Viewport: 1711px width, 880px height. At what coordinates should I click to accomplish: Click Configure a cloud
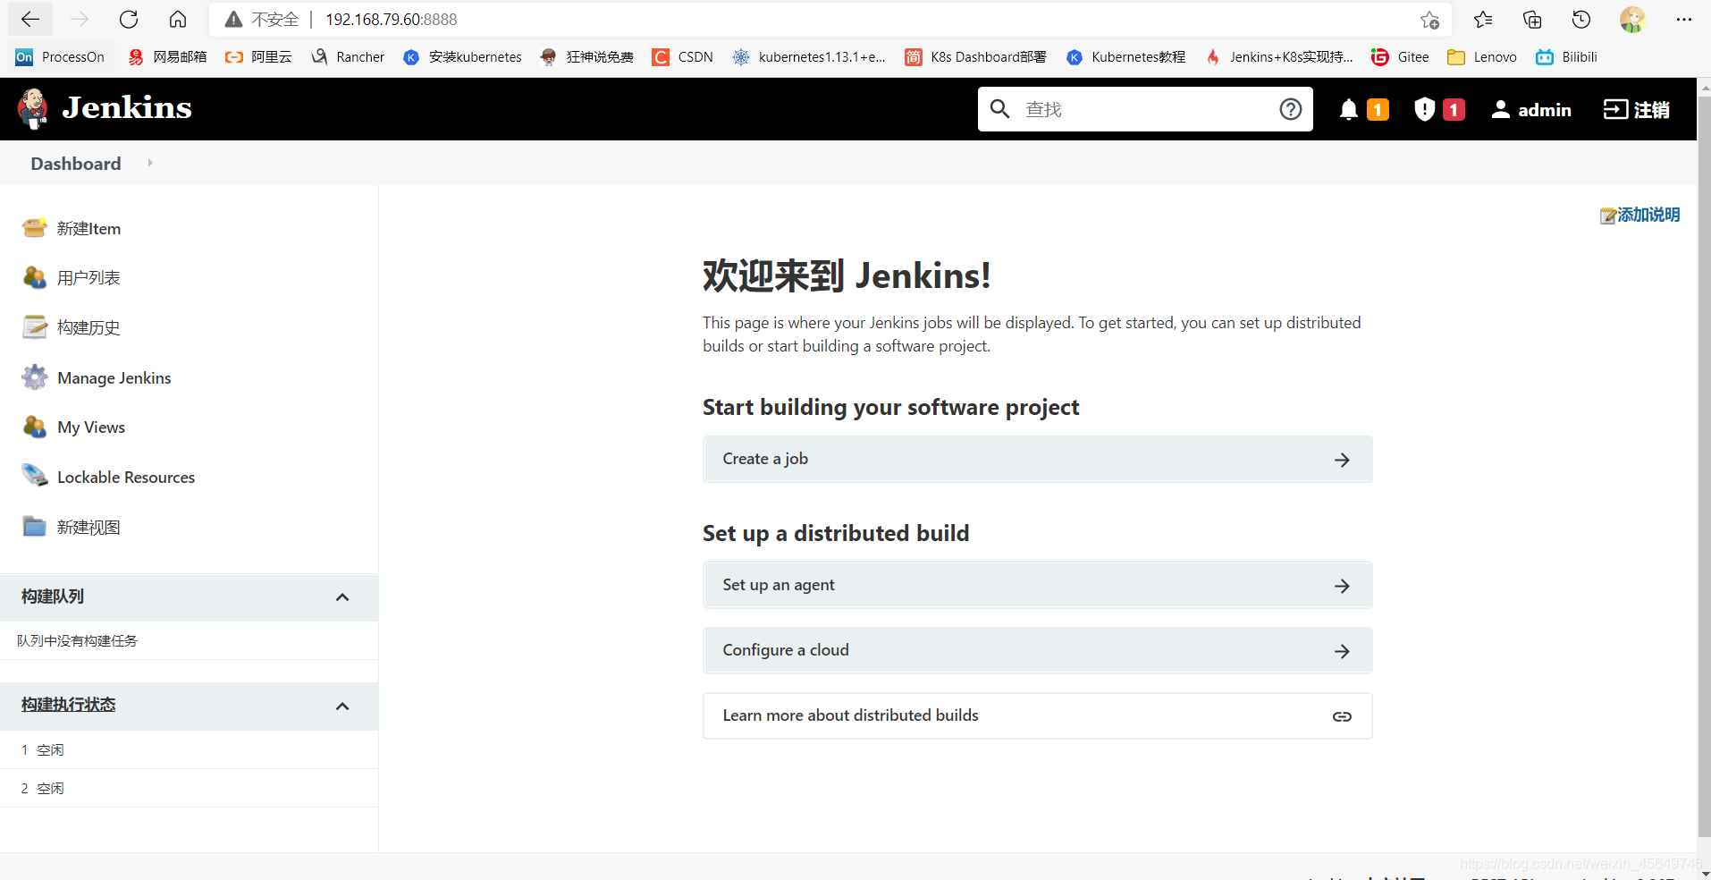(x=1037, y=650)
